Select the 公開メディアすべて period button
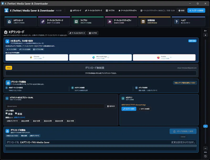The image size is (210, 160). 12,121
